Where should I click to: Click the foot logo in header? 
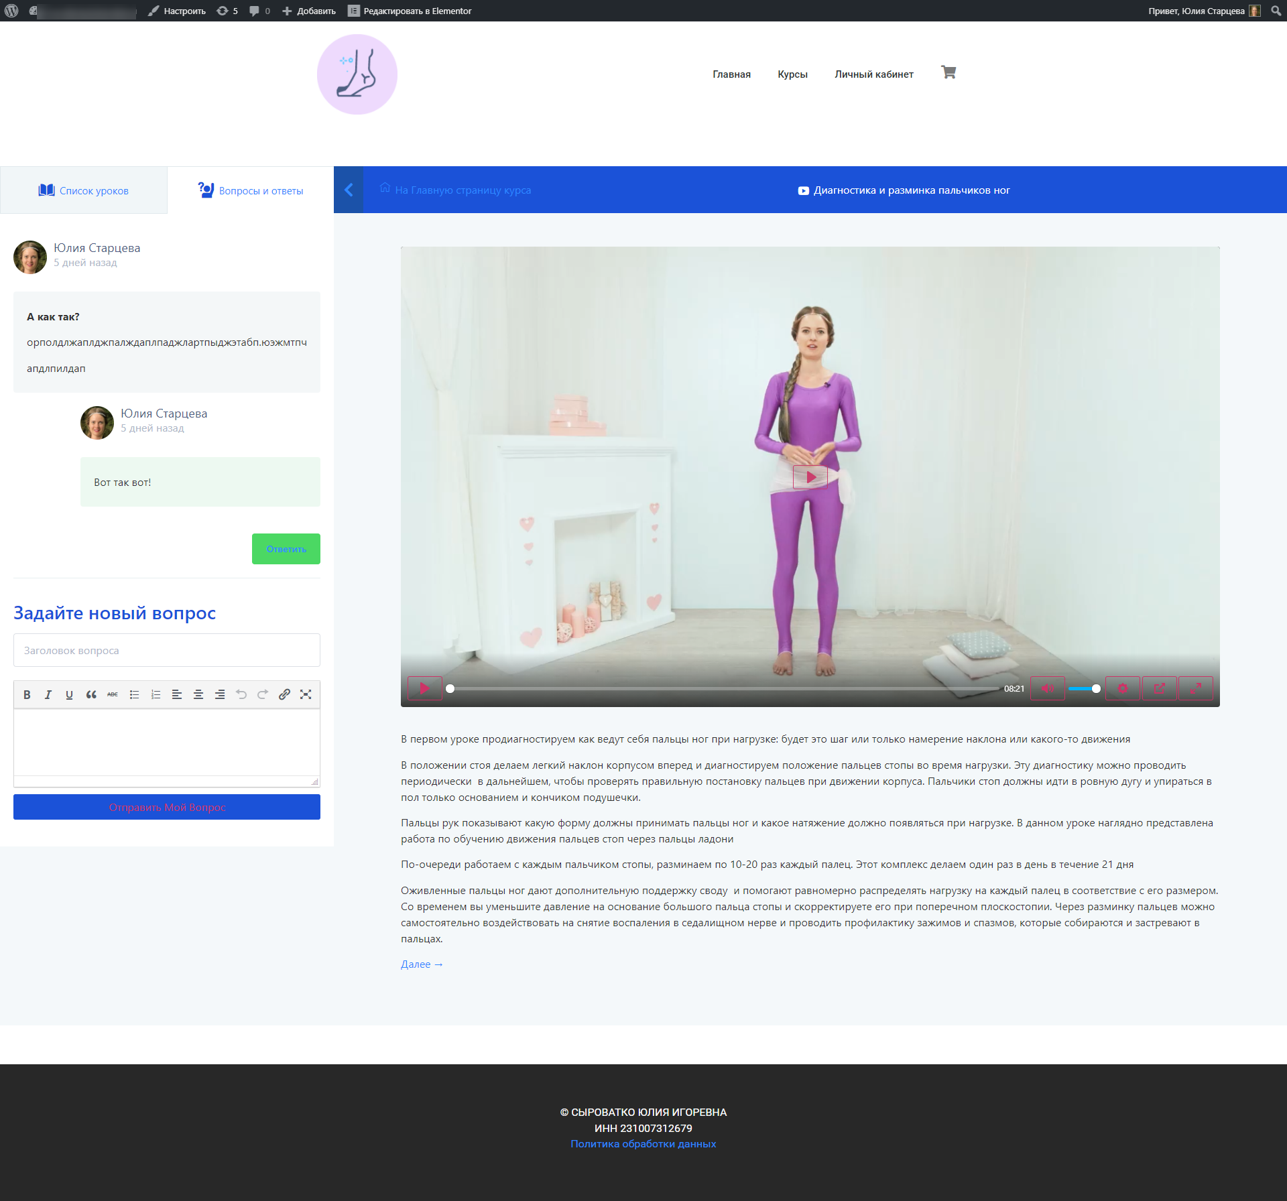click(x=357, y=74)
